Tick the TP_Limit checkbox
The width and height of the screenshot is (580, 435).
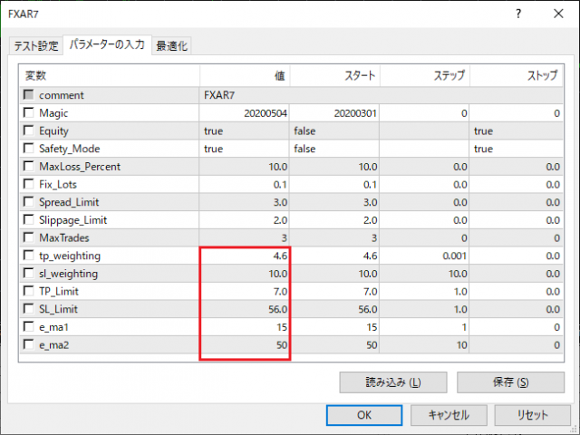click(x=28, y=291)
